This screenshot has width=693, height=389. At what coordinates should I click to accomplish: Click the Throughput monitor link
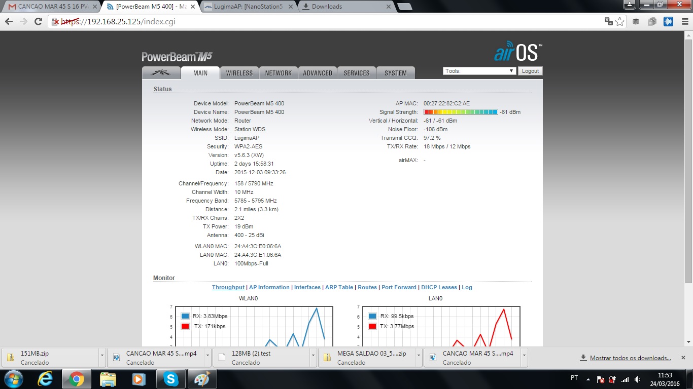coord(228,287)
